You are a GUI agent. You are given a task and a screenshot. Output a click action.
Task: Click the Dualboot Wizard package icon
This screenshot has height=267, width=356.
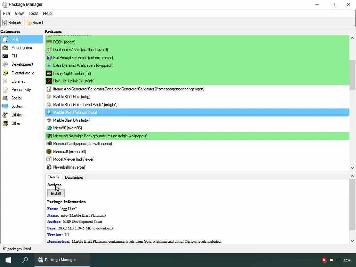click(x=49, y=50)
